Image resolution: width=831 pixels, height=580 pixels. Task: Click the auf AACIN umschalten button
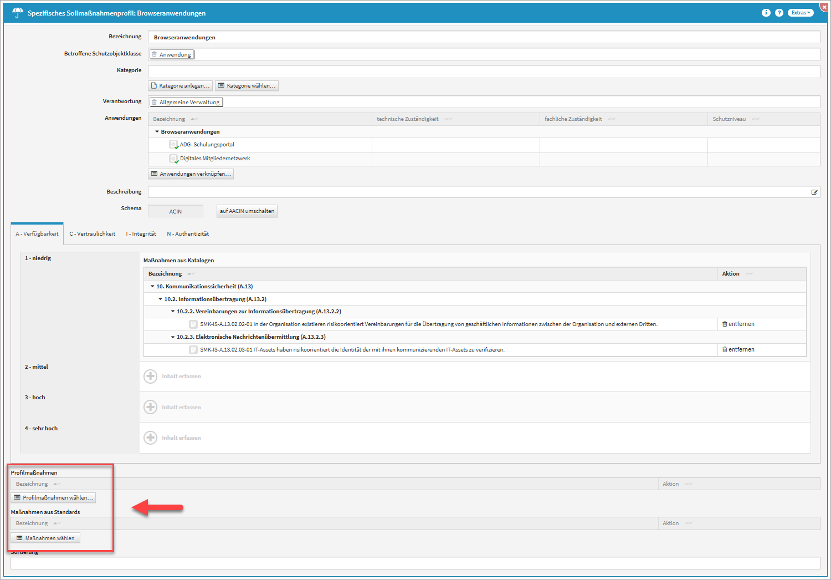tap(247, 211)
